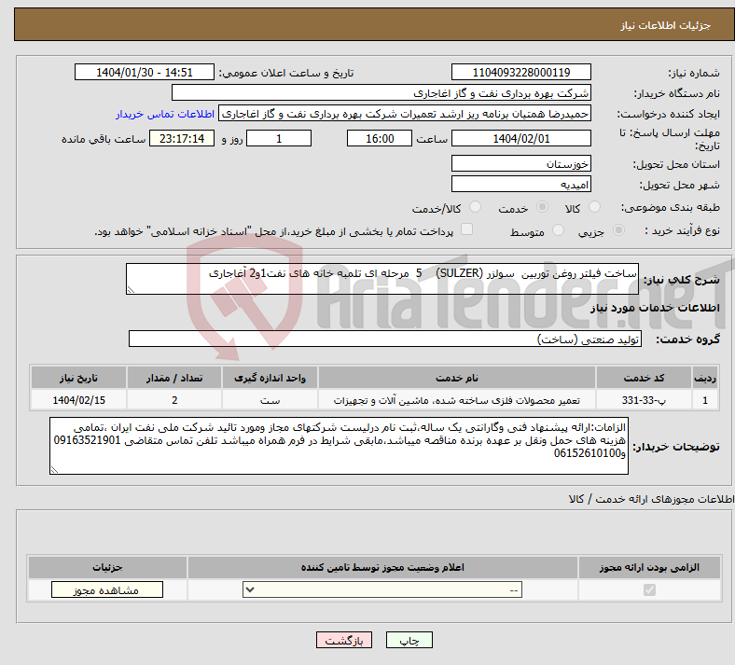Click the buyer notes textarea الزامات

pos(339,446)
